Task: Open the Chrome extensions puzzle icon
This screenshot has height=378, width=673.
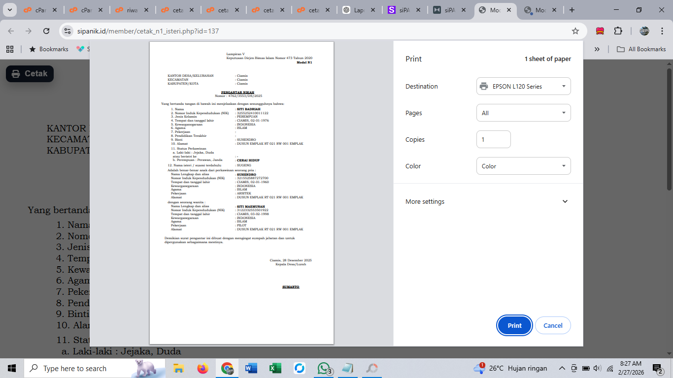Action: 618,31
